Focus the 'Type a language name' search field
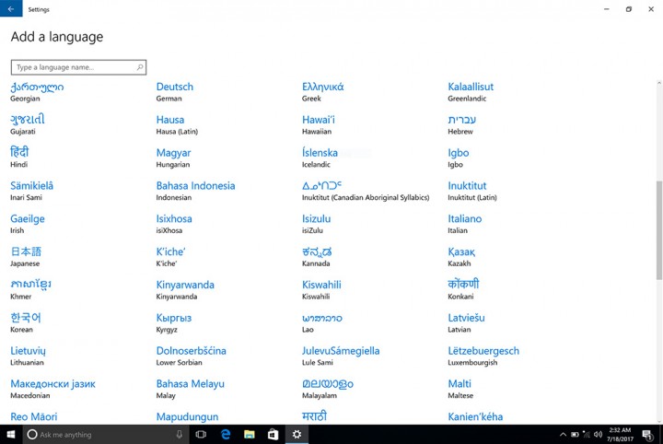The width and height of the screenshot is (663, 444). pyautogui.click(x=78, y=67)
